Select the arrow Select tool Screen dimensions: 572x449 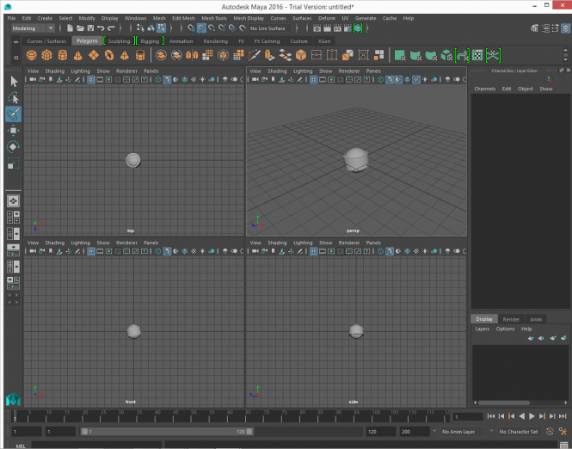click(x=14, y=82)
